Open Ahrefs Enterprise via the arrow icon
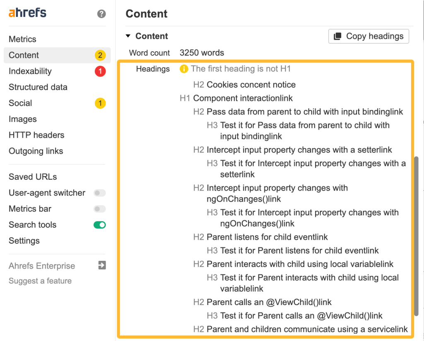This screenshot has width=424, height=341. pos(101,266)
